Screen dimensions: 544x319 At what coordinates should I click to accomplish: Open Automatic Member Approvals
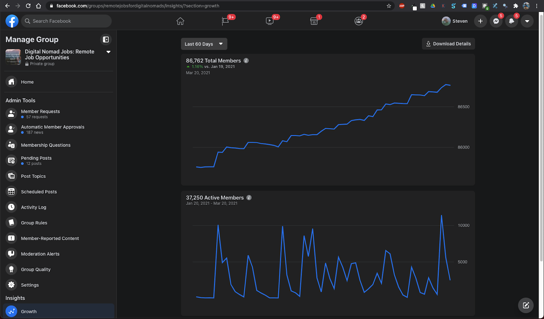58,129
